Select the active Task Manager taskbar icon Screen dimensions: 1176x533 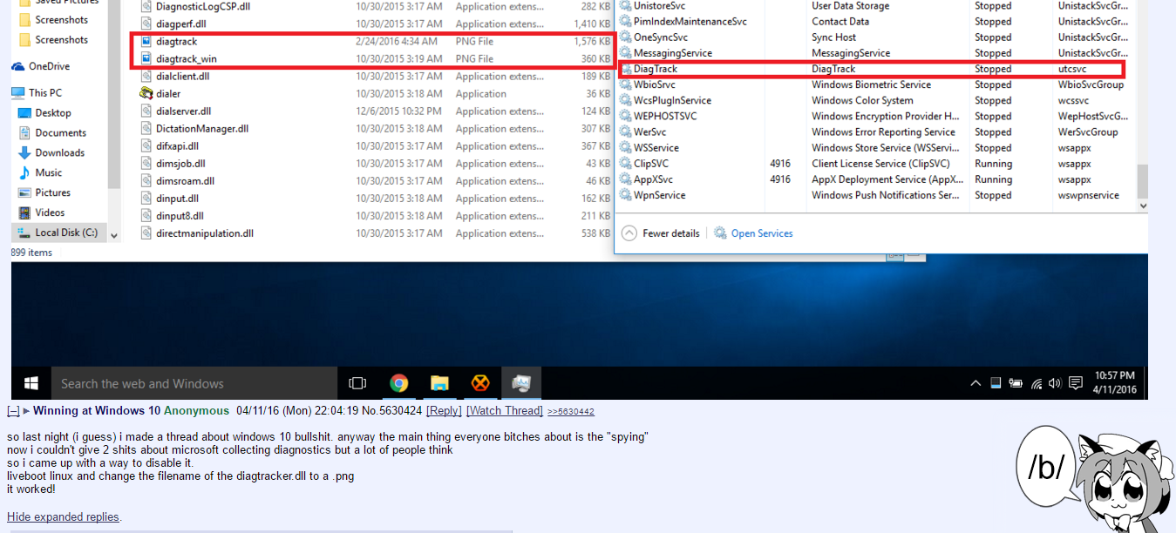coord(521,383)
